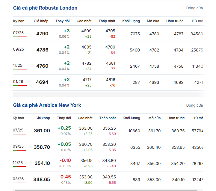Viewport: 216px width, 191px height.
Task: Click the matched price 4786
Action: point(42,50)
